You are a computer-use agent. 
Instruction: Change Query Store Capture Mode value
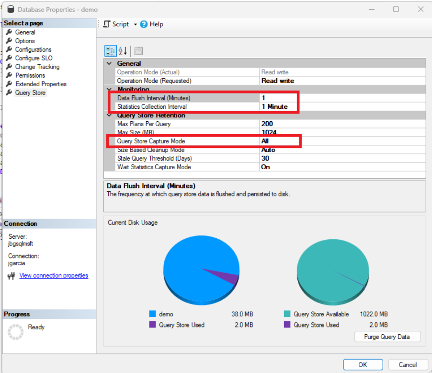(342, 141)
